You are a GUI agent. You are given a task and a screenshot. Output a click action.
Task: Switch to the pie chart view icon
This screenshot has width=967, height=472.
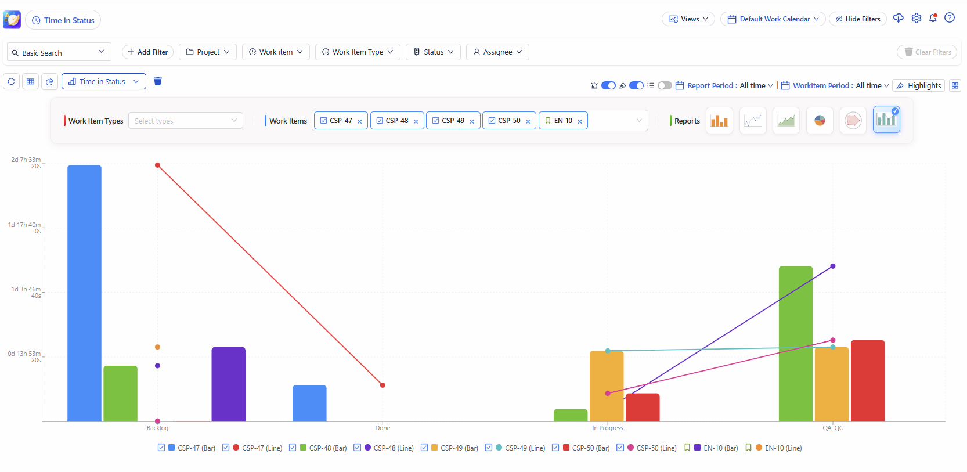(49, 82)
